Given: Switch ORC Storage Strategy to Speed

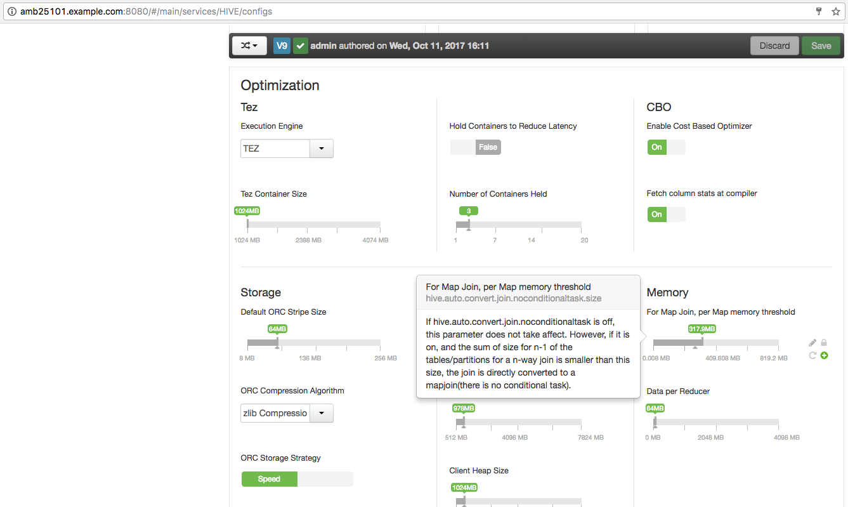Looking at the screenshot, I should [x=269, y=478].
